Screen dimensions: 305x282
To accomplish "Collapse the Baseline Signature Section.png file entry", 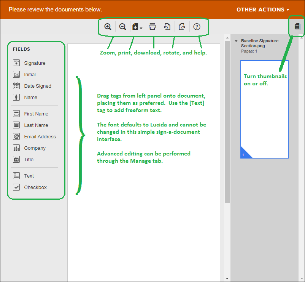I will coord(236,41).
